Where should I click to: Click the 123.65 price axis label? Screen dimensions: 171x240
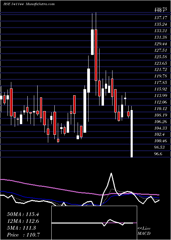pyautogui.click(x=161, y=63)
